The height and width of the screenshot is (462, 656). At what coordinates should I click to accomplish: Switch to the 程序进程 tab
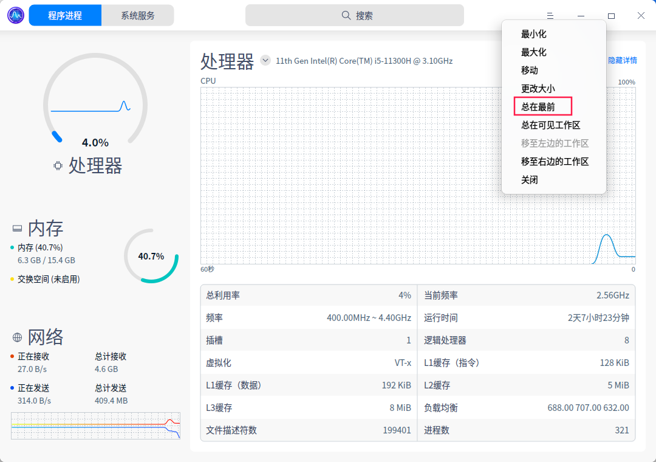click(x=65, y=15)
